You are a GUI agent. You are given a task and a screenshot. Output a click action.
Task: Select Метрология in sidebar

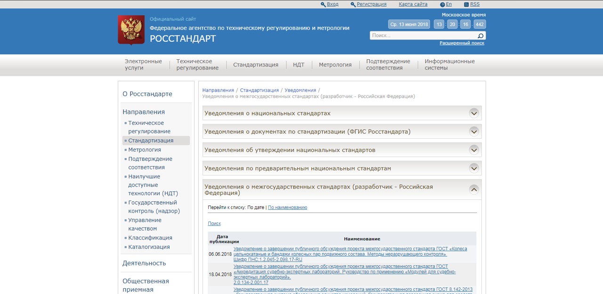click(x=145, y=150)
